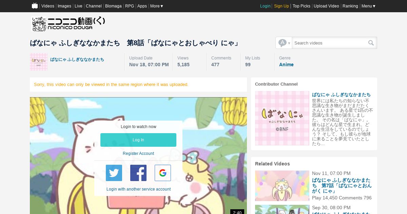
Task: Open related video title 第7話 link
Action: 342,185
